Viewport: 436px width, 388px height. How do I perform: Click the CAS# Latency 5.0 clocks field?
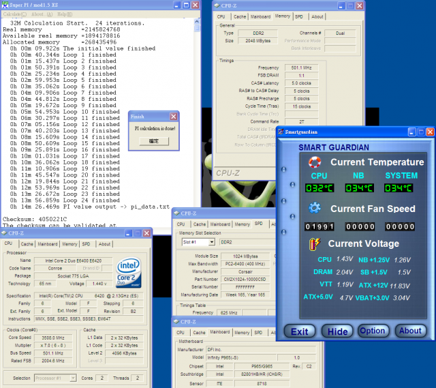pos(301,83)
